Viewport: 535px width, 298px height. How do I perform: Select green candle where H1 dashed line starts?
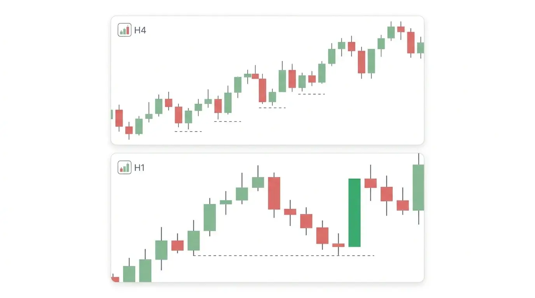tap(194, 241)
